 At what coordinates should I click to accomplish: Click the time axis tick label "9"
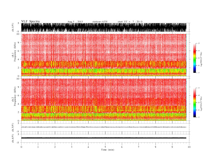point(172,147)
